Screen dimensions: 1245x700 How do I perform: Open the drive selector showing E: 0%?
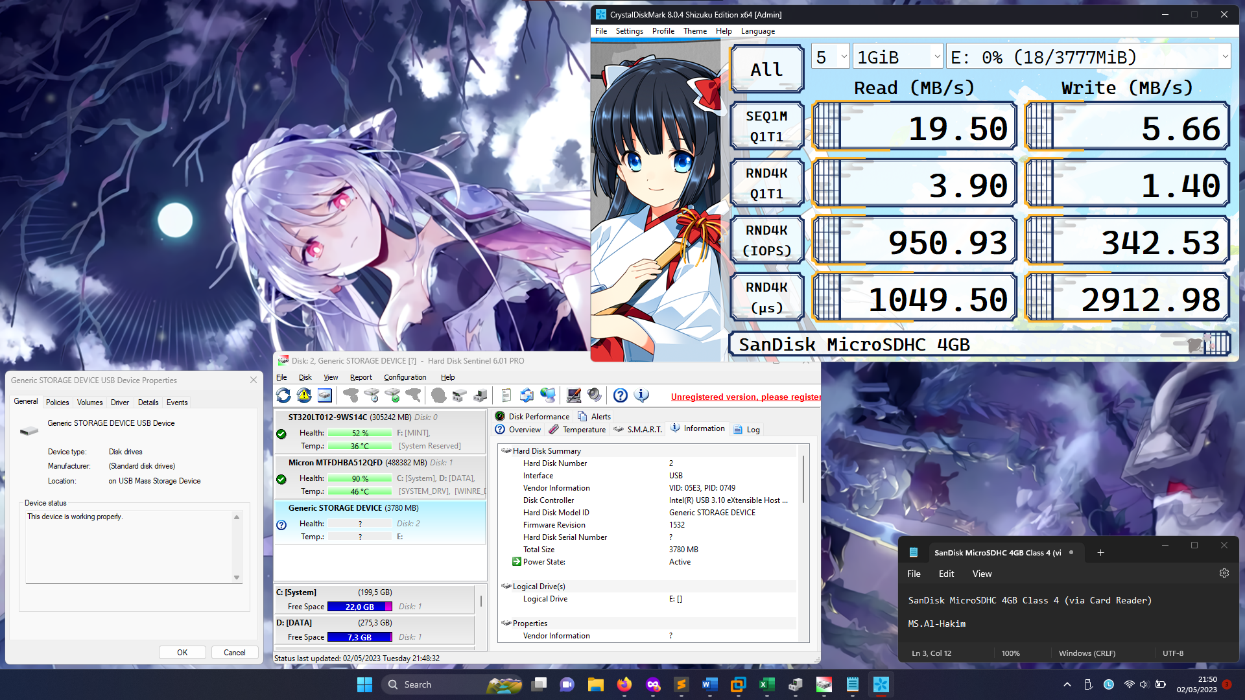(x=1088, y=57)
